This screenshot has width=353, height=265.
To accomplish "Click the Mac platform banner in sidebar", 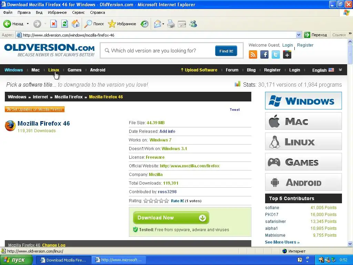I will (303, 121).
